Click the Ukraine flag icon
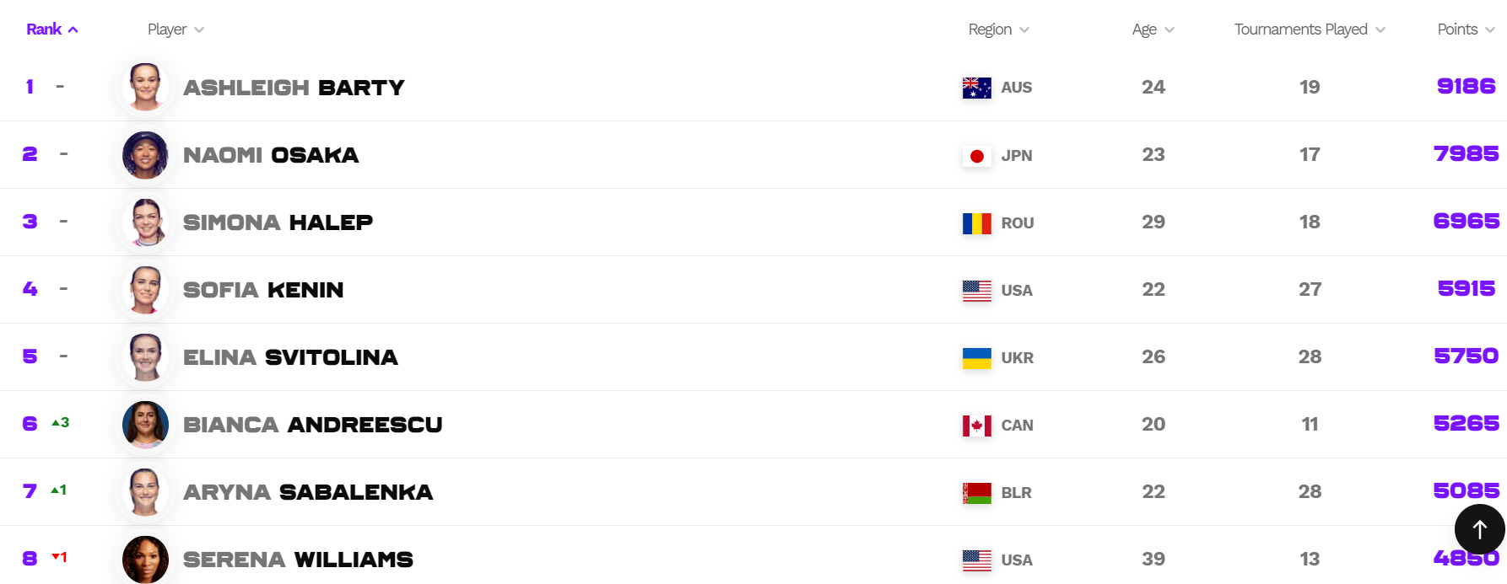 (x=976, y=358)
